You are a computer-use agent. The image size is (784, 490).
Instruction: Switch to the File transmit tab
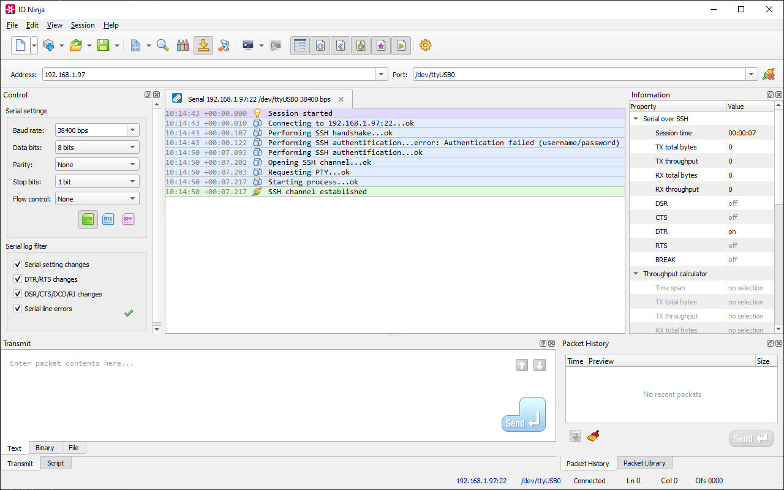point(73,448)
